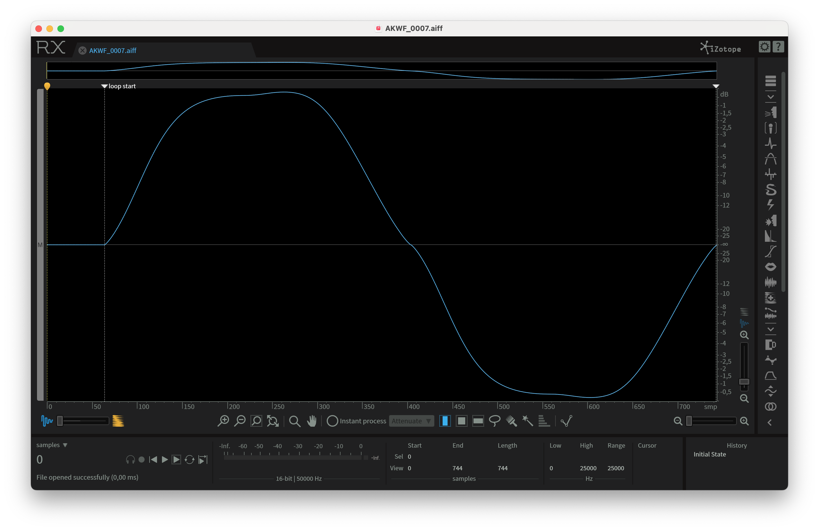Image resolution: width=819 pixels, height=531 pixels.
Task: Open the Attenuate dropdown
Action: coord(411,421)
